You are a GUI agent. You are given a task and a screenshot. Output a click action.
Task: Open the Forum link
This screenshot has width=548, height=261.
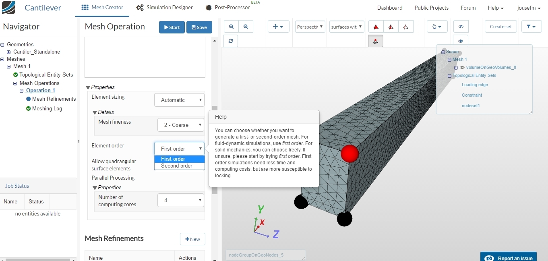click(x=468, y=8)
